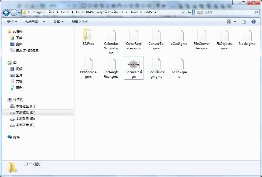Click the Back navigation arrow
Screen dimensions: 262x177
point(6,12)
